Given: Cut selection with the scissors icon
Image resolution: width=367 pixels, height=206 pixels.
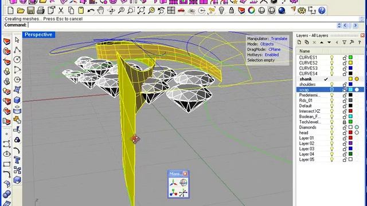Looking at the screenshot, I should coord(61,10).
